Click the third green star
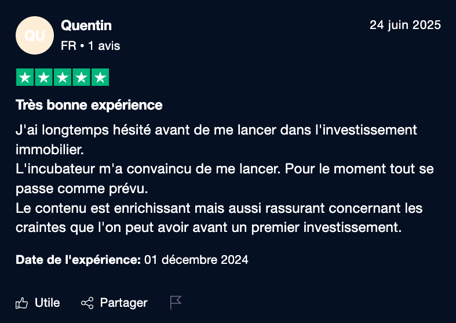 pyautogui.click(x=63, y=77)
